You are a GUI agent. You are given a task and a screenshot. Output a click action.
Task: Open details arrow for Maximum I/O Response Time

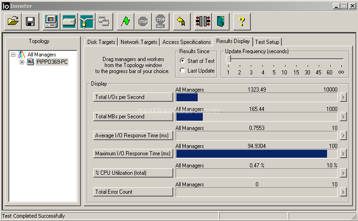coord(343,154)
